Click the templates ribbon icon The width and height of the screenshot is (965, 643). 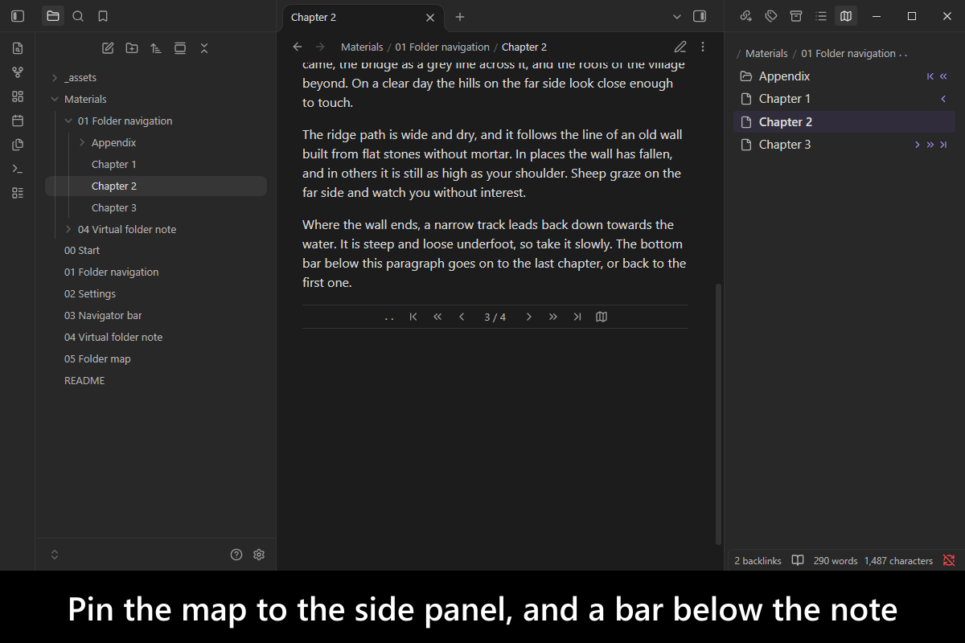click(x=18, y=145)
